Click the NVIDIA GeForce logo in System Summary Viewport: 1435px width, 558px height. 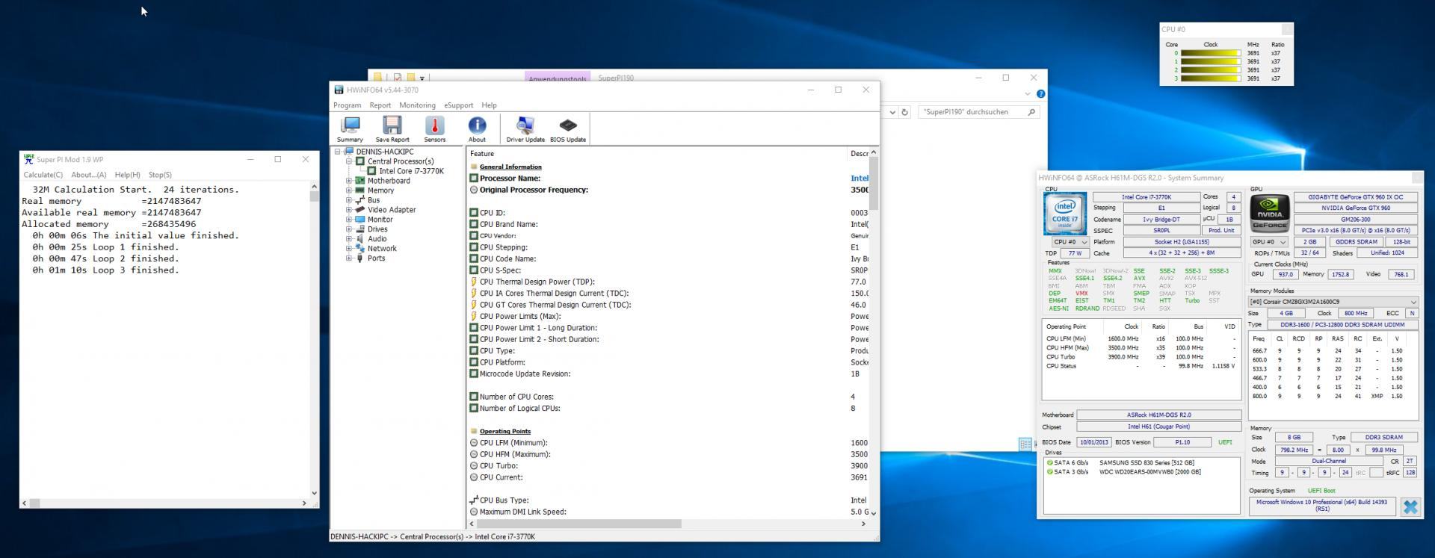(1270, 214)
